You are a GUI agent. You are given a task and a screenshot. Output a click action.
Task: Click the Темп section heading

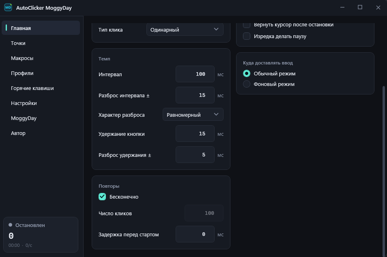tap(104, 59)
